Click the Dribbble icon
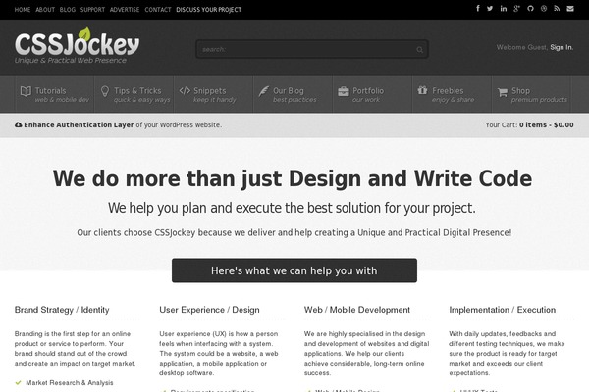 pyautogui.click(x=544, y=8)
